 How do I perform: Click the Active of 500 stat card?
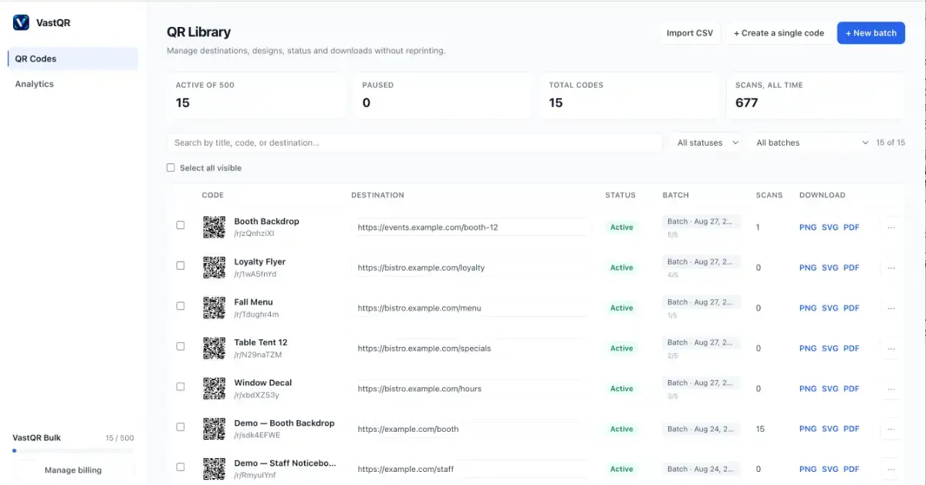(x=256, y=96)
